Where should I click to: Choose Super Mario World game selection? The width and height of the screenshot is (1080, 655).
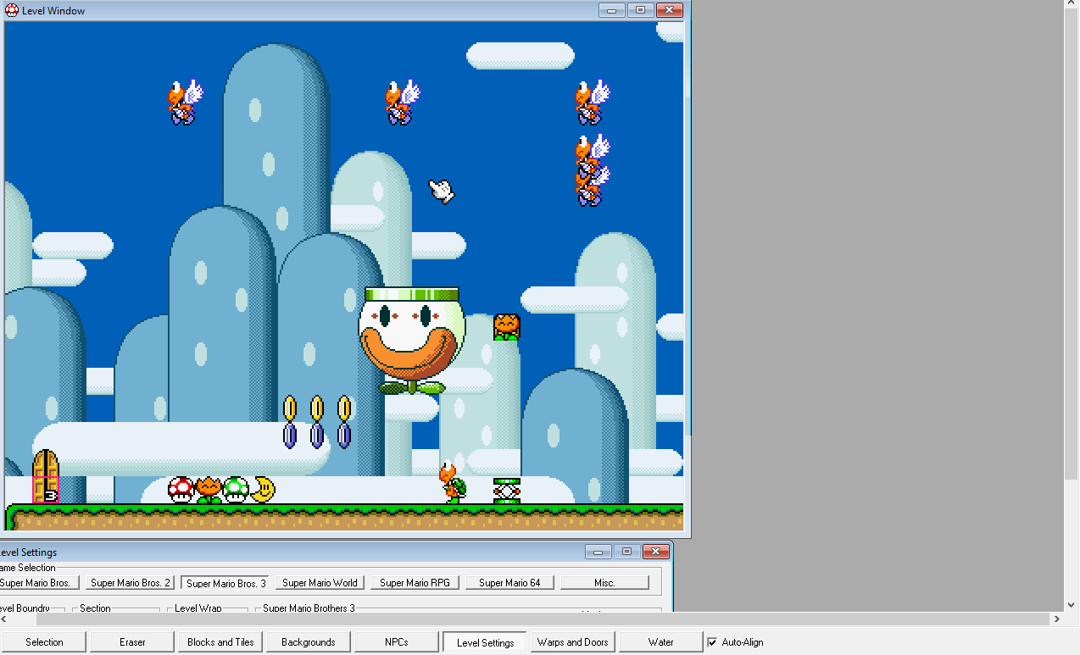[320, 583]
